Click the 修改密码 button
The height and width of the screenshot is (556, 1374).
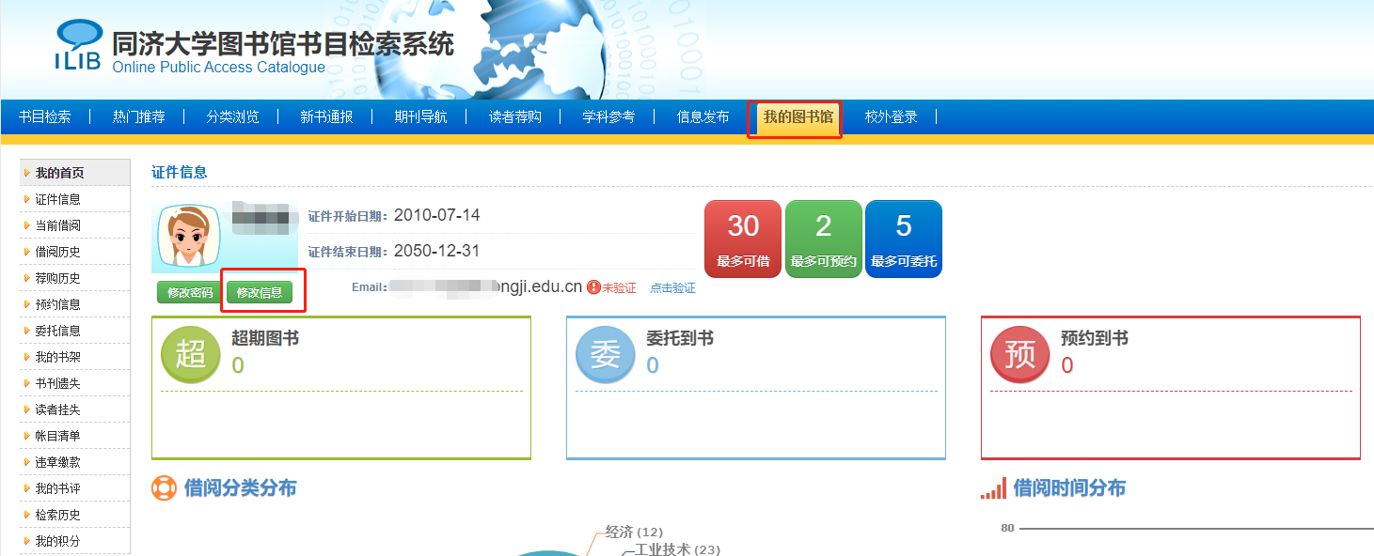pyautogui.click(x=190, y=292)
